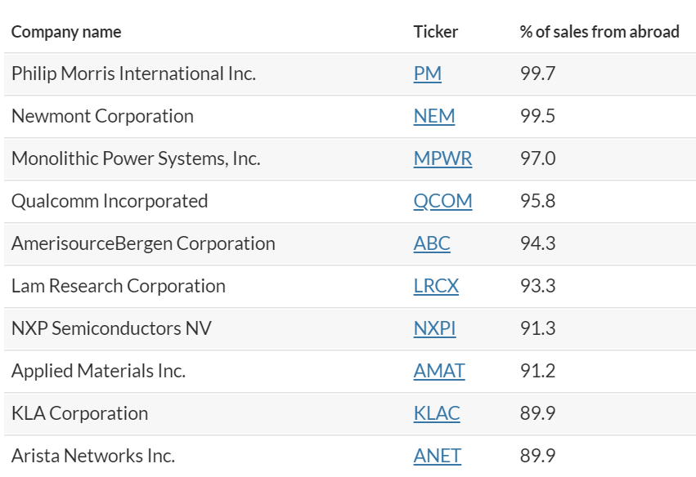Open the ANET ticker link
The height and width of the screenshot is (477, 696).
click(x=437, y=456)
